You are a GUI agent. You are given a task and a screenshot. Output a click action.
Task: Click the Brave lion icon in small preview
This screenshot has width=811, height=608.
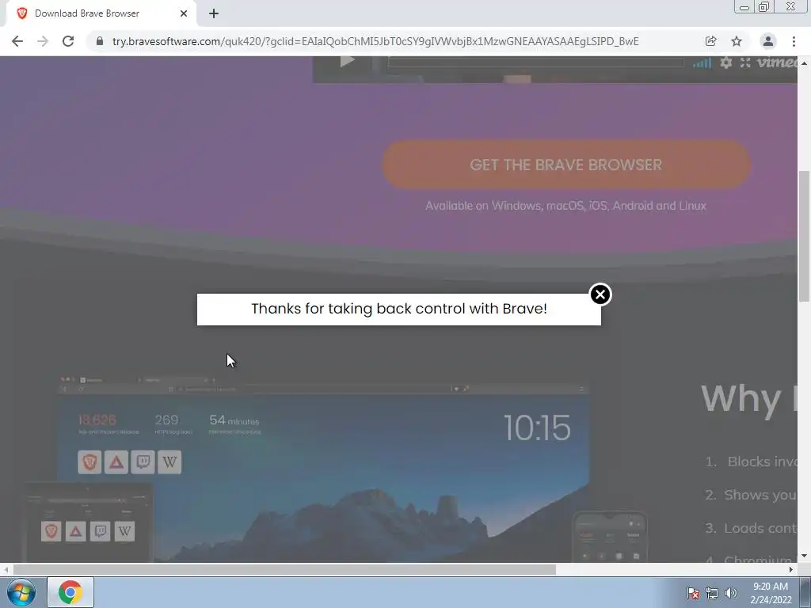[51, 531]
